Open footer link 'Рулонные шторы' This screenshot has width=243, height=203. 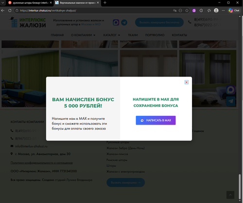(x=118, y=142)
